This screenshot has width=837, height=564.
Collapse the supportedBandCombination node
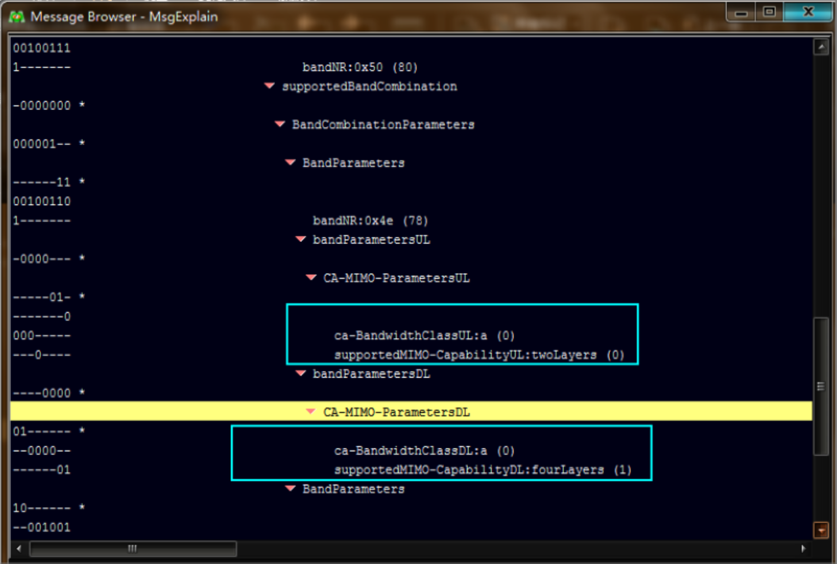click(269, 86)
